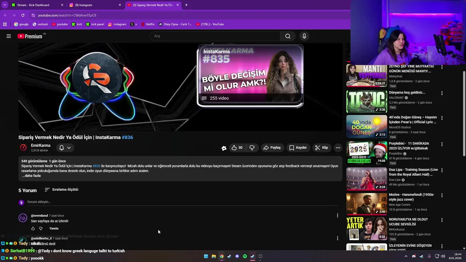Viewport: 466px width, 262px height.
Task: Expand notification options chevron next to bell
Action: coord(69,148)
